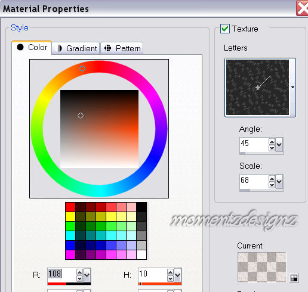Increase Angle value with up arrow

pos(272,142)
